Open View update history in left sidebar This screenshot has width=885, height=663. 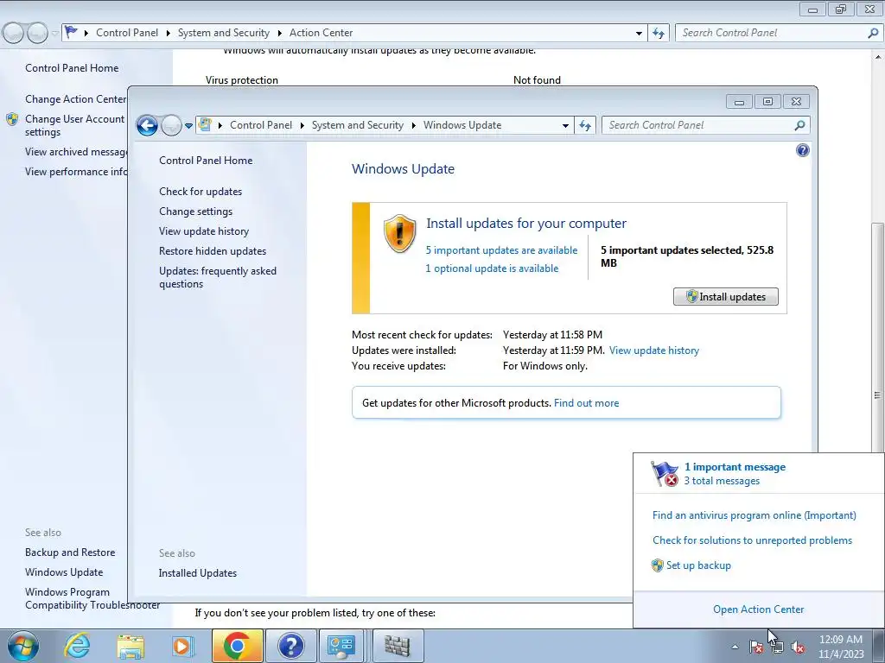[204, 231]
